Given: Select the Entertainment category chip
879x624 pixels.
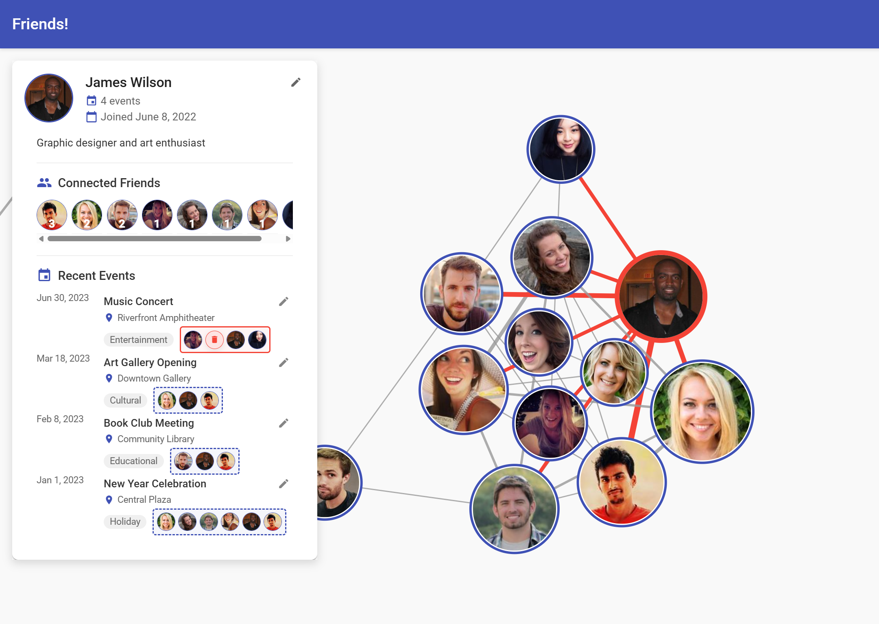Looking at the screenshot, I should tap(138, 340).
